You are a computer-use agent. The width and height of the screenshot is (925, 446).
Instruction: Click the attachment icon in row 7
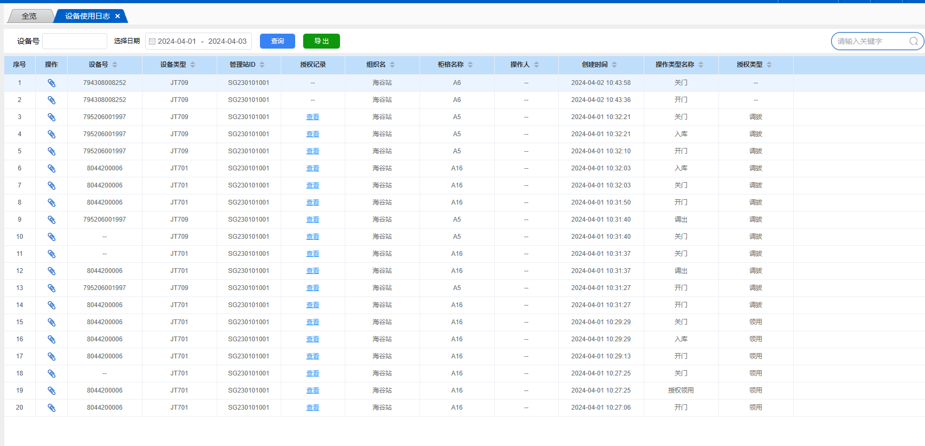point(51,185)
